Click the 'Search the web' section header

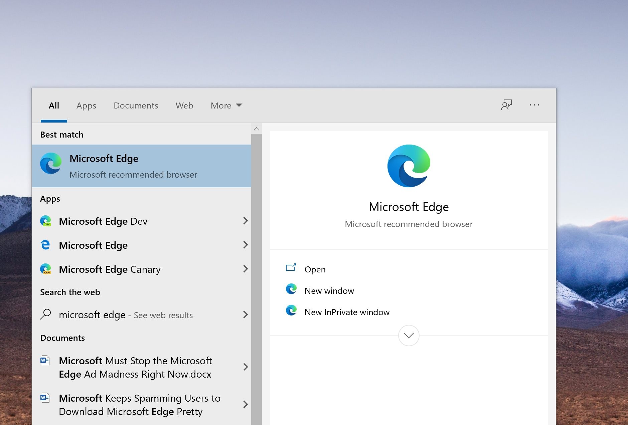(x=70, y=292)
